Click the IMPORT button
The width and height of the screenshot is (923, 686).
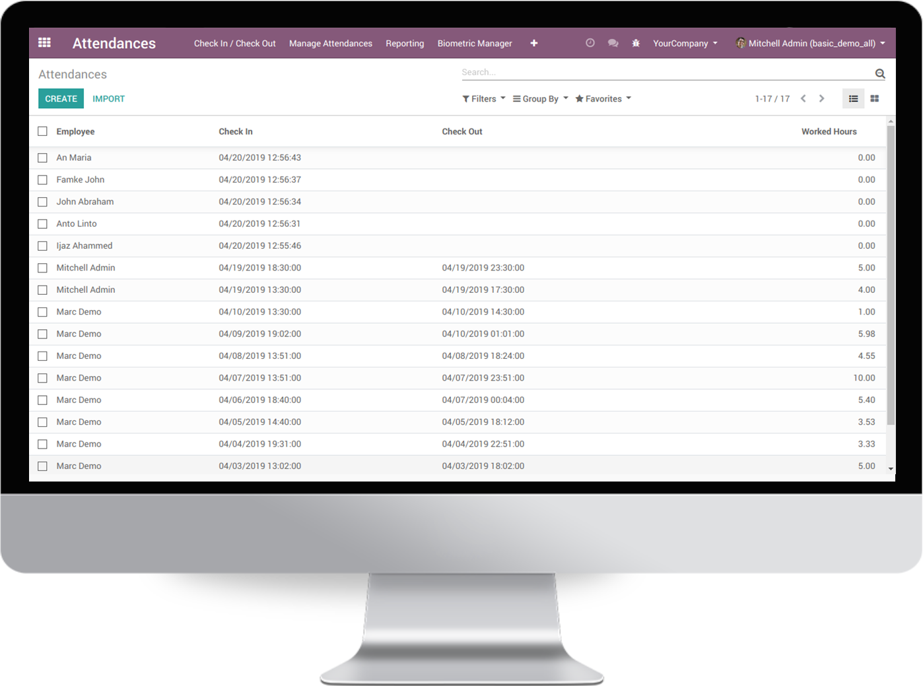pos(109,98)
